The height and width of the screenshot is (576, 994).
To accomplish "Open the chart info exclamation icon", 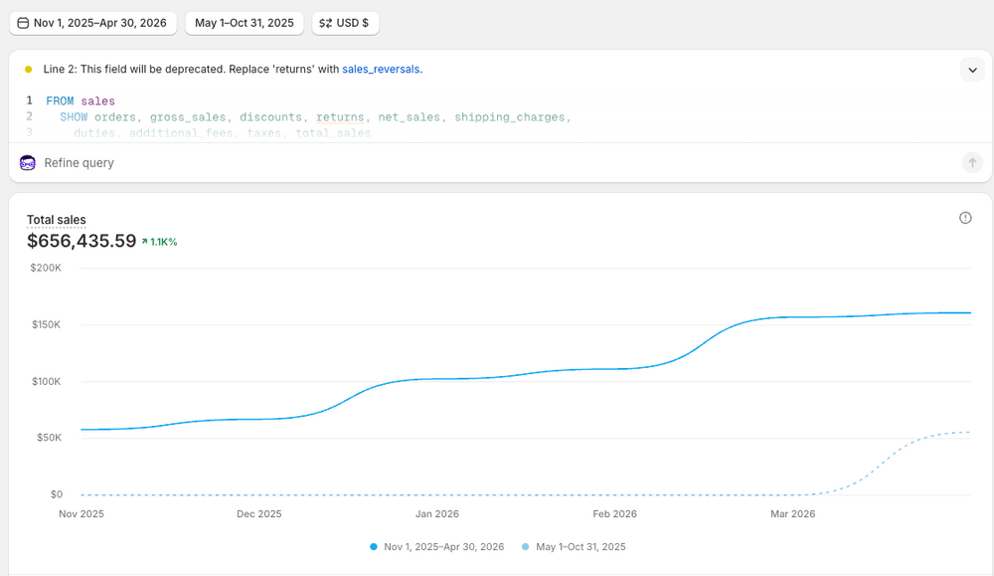I will pos(965,218).
